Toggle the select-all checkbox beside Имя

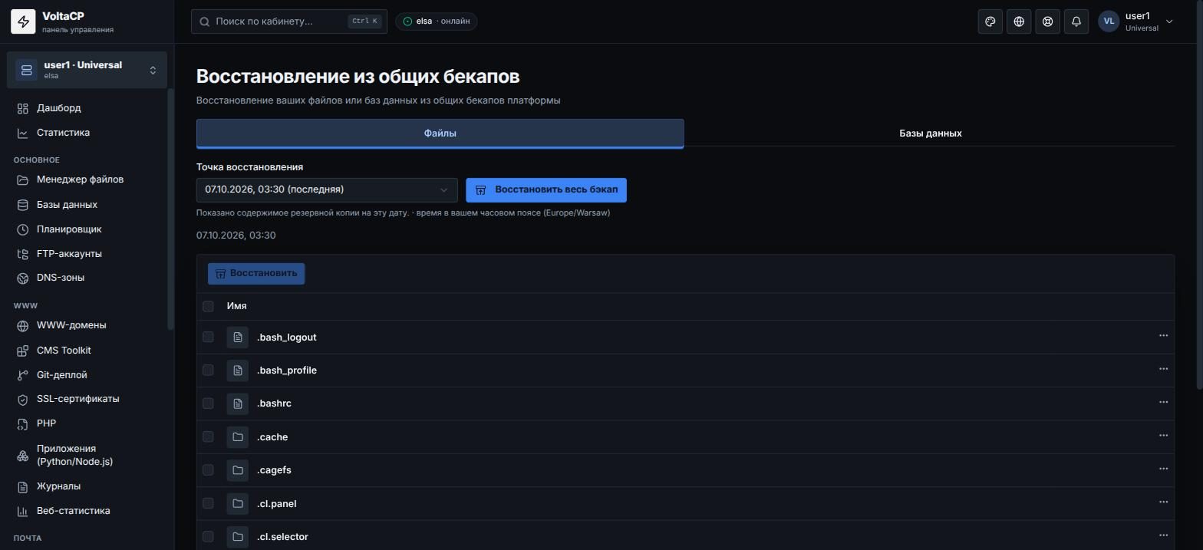208,306
